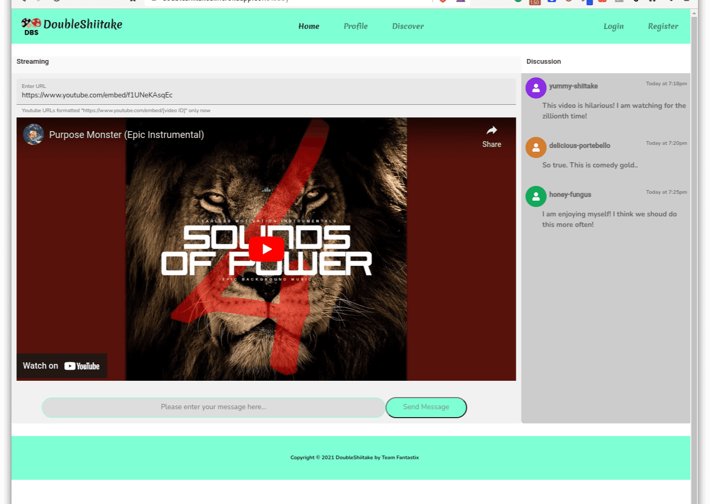The image size is (710, 504).
Task: Go to the Profile page
Action: click(356, 26)
